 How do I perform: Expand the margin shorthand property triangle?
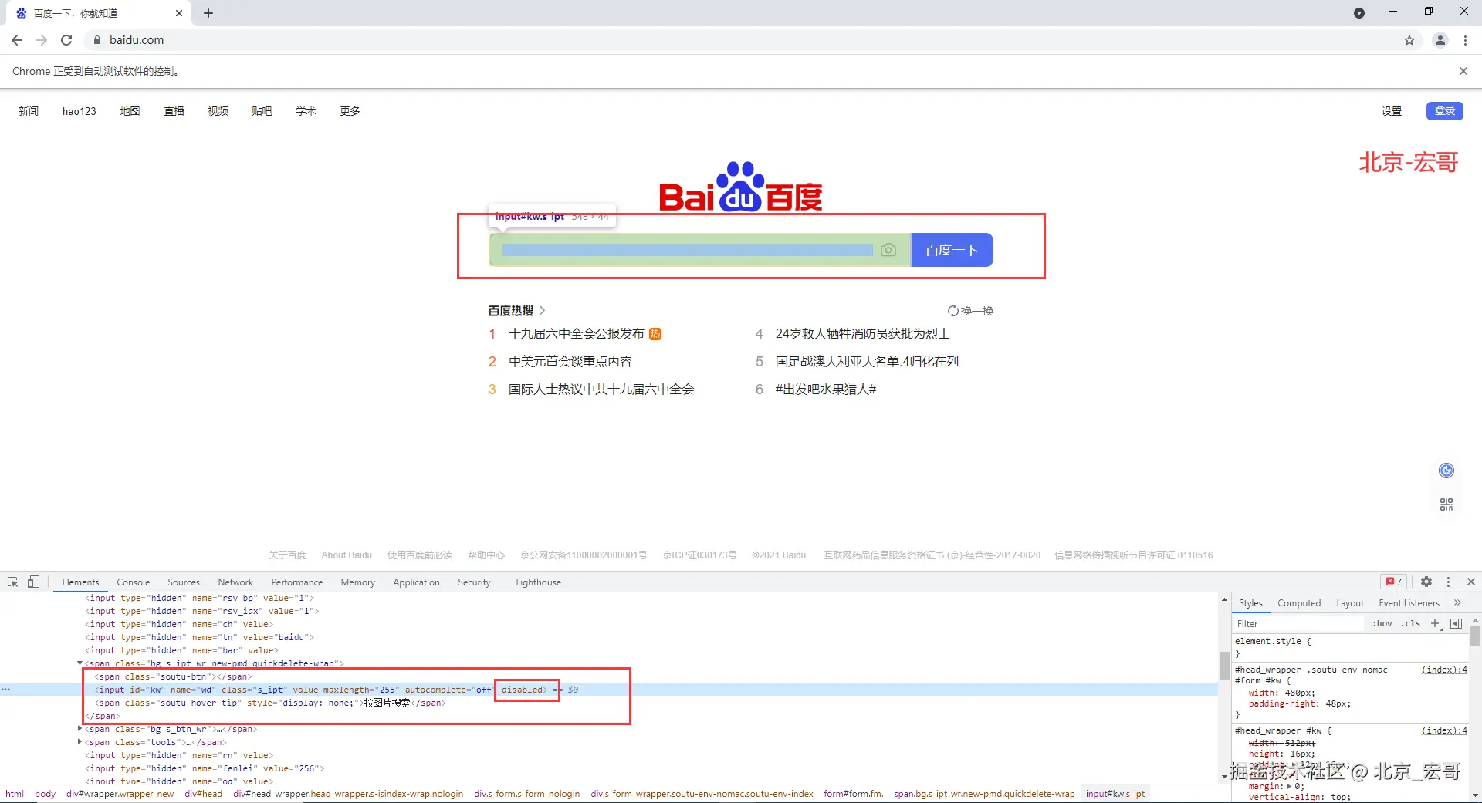point(1290,787)
